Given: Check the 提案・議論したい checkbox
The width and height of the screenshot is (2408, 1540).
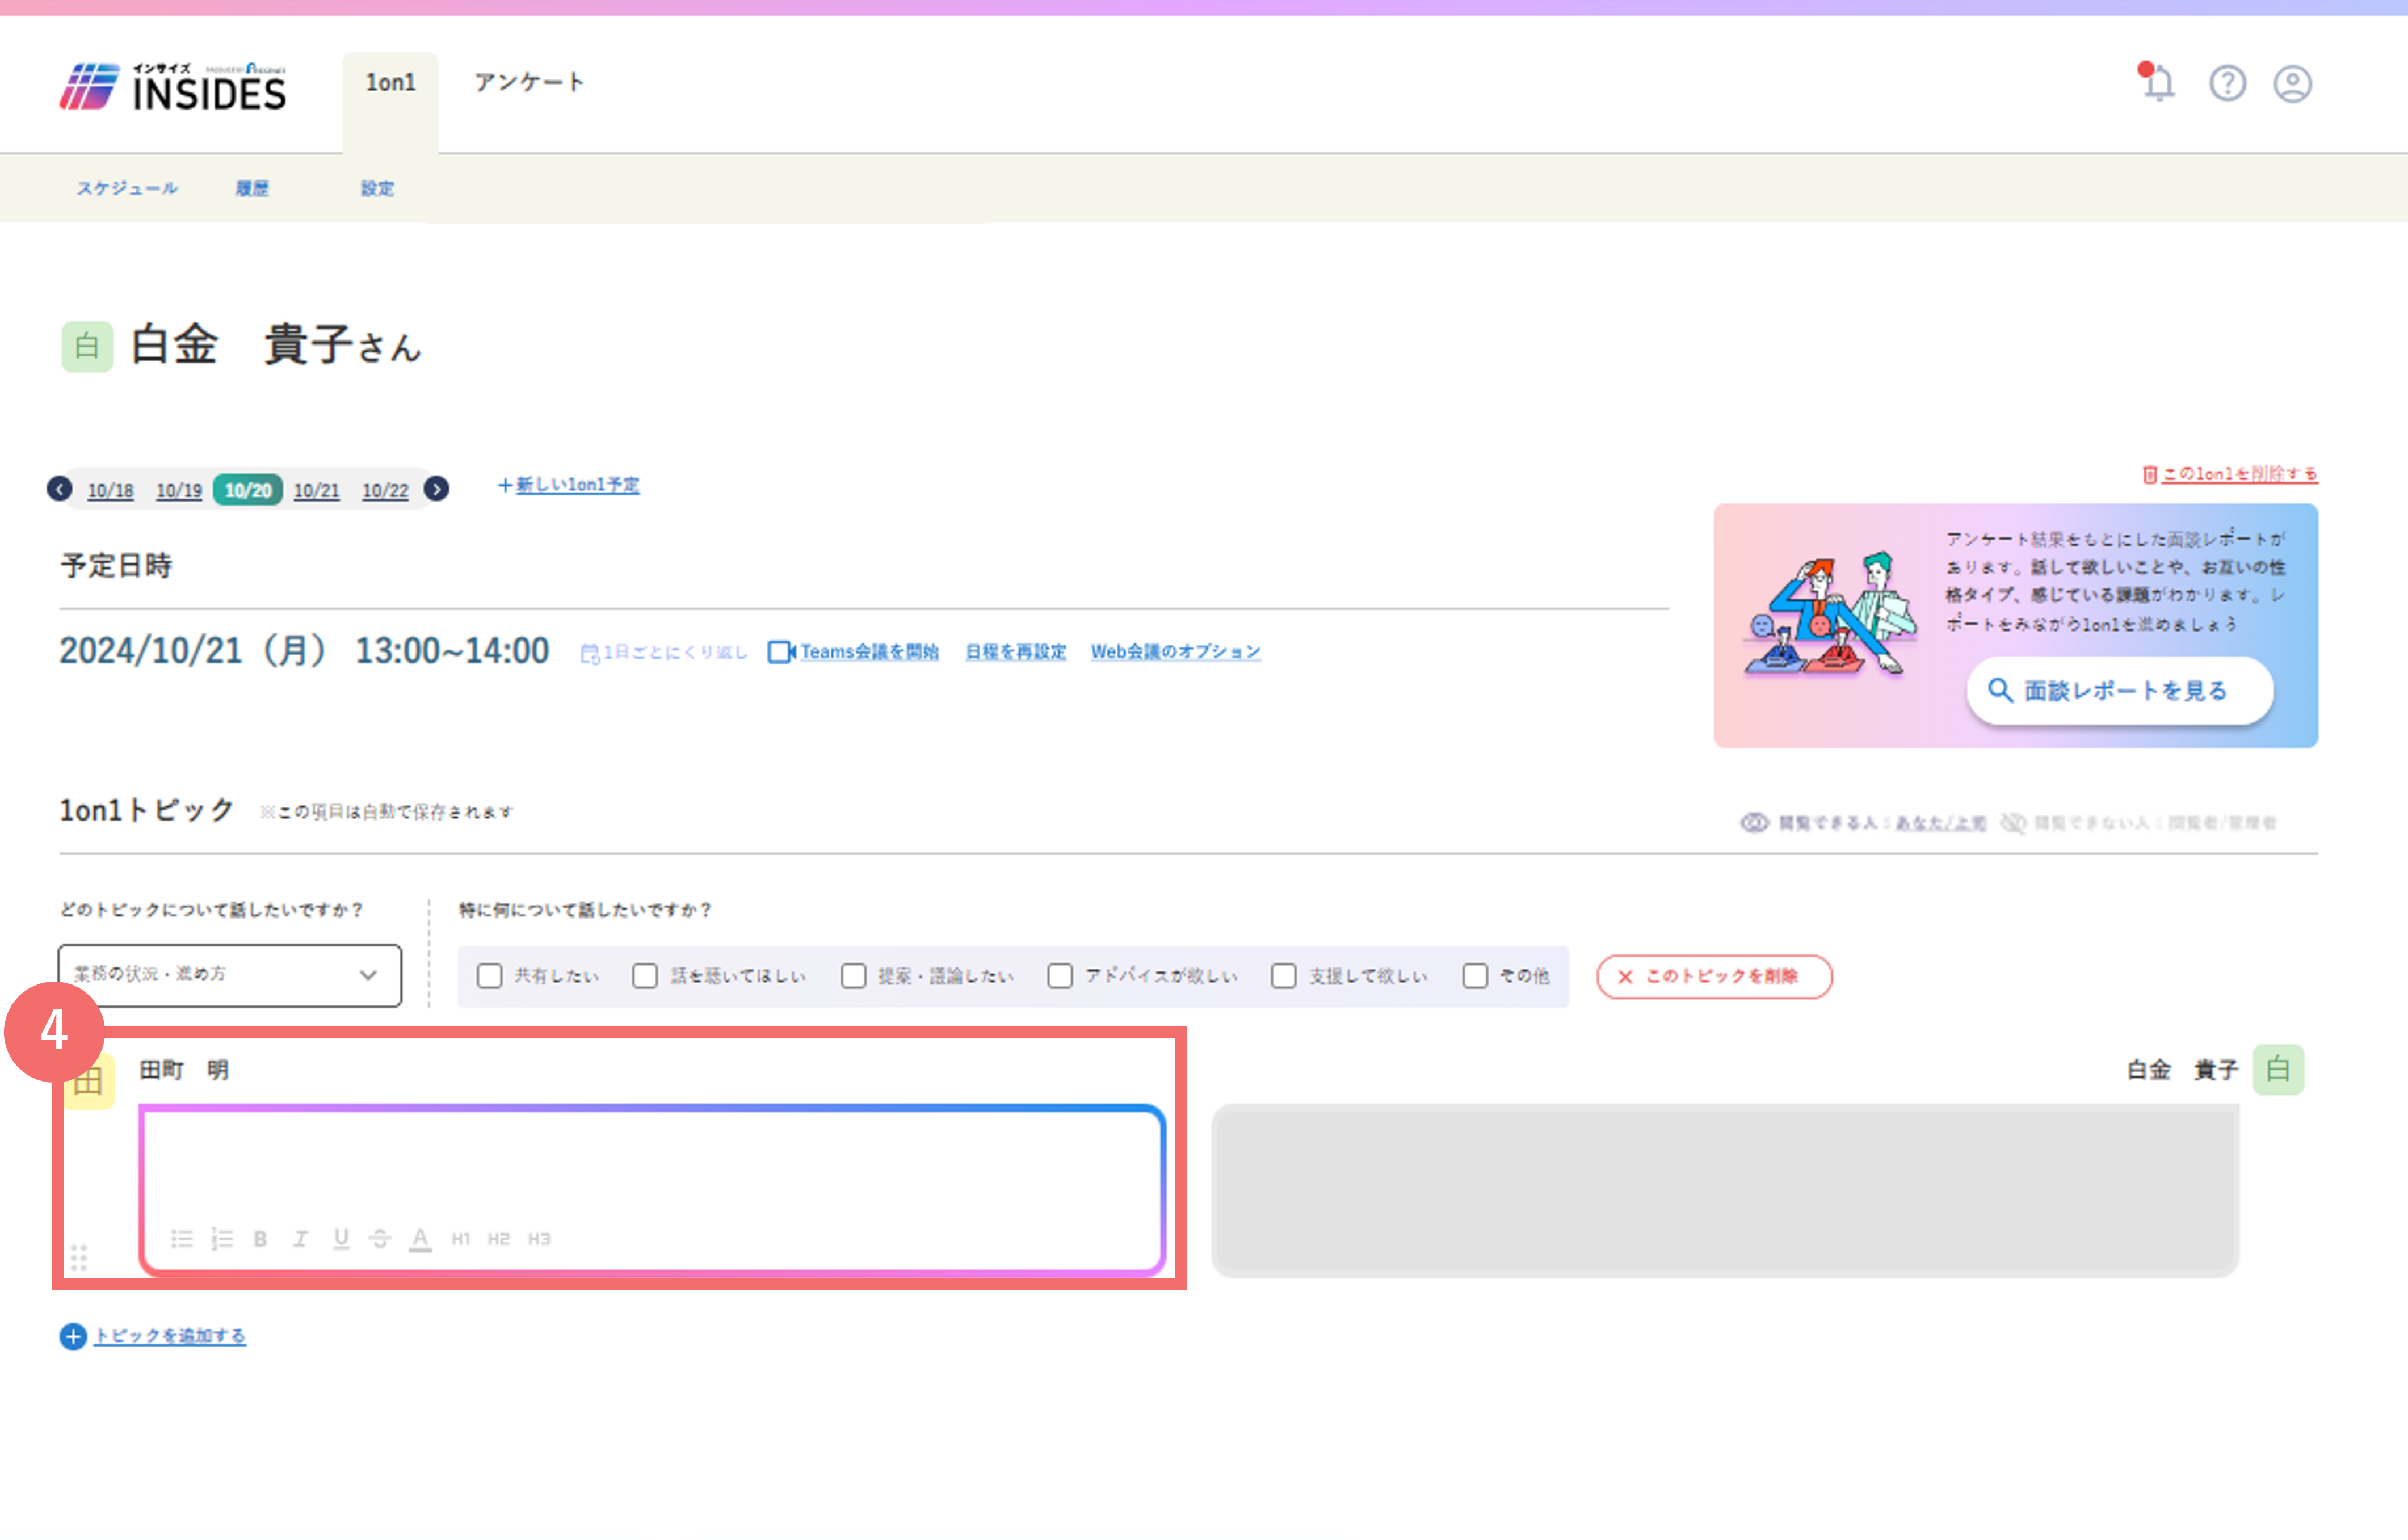Looking at the screenshot, I should 853,976.
